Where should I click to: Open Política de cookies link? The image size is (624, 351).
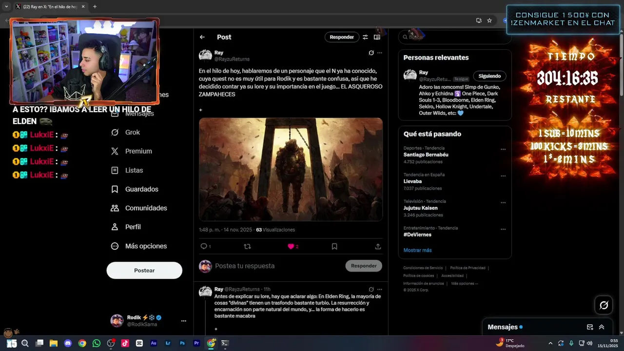pos(418,275)
